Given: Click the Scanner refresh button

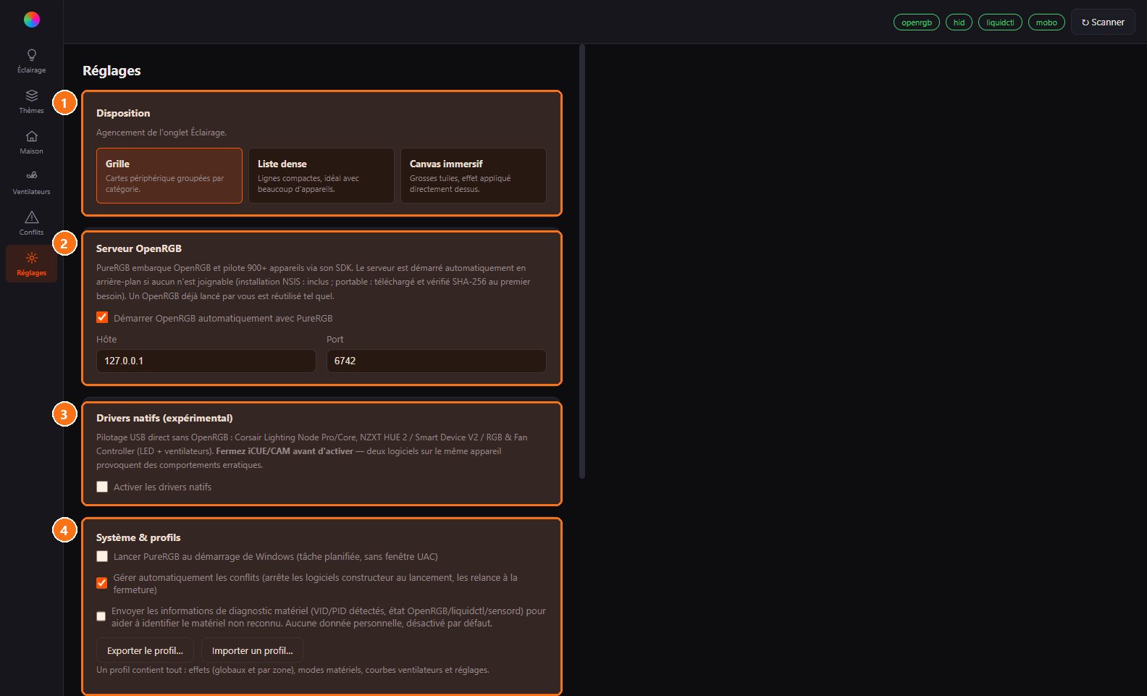Looking at the screenshot, I should pyautogui.click(x=1103, y=22).
